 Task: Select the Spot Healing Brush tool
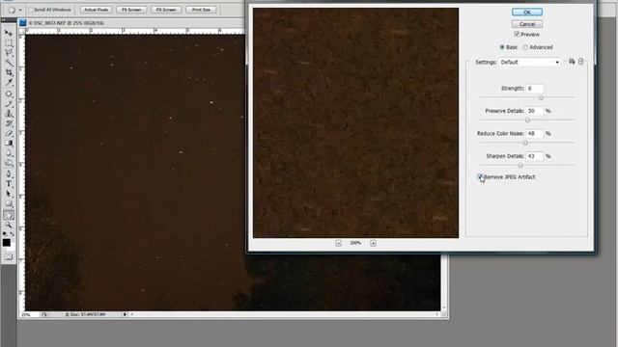[x=9, y=94]
